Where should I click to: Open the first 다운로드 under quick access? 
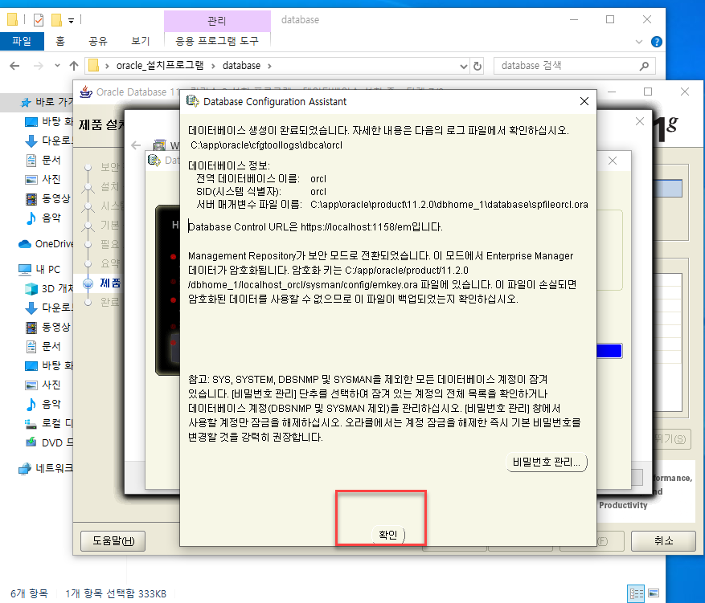pyautogui.click(x=48, y=141)
